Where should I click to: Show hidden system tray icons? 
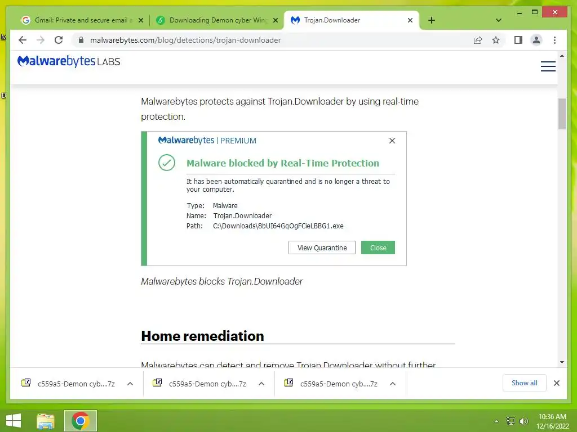tap(496, 421)
